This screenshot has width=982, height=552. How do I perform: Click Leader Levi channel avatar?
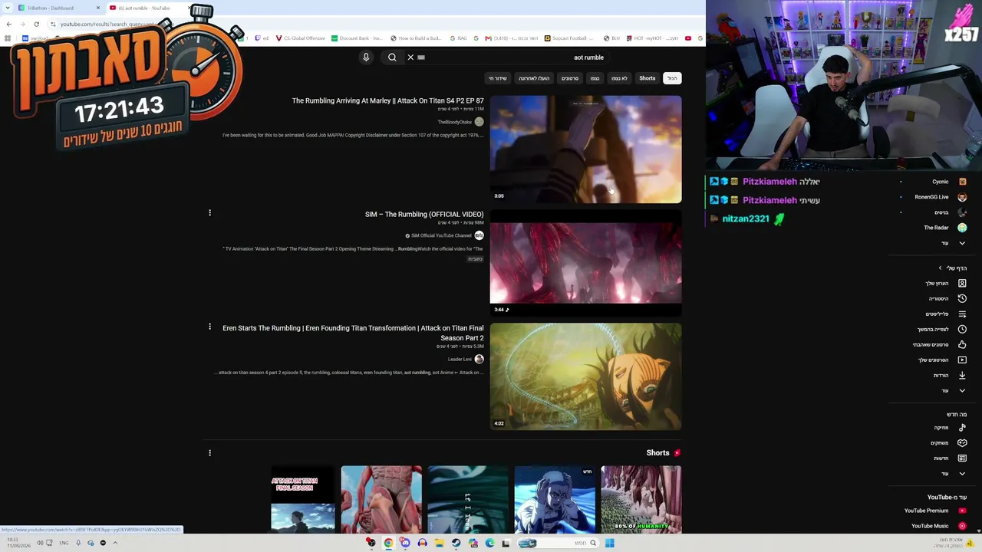coord(479,359)
